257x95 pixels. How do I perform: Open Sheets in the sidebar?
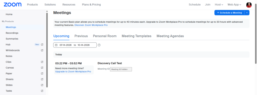pos(10,79)
